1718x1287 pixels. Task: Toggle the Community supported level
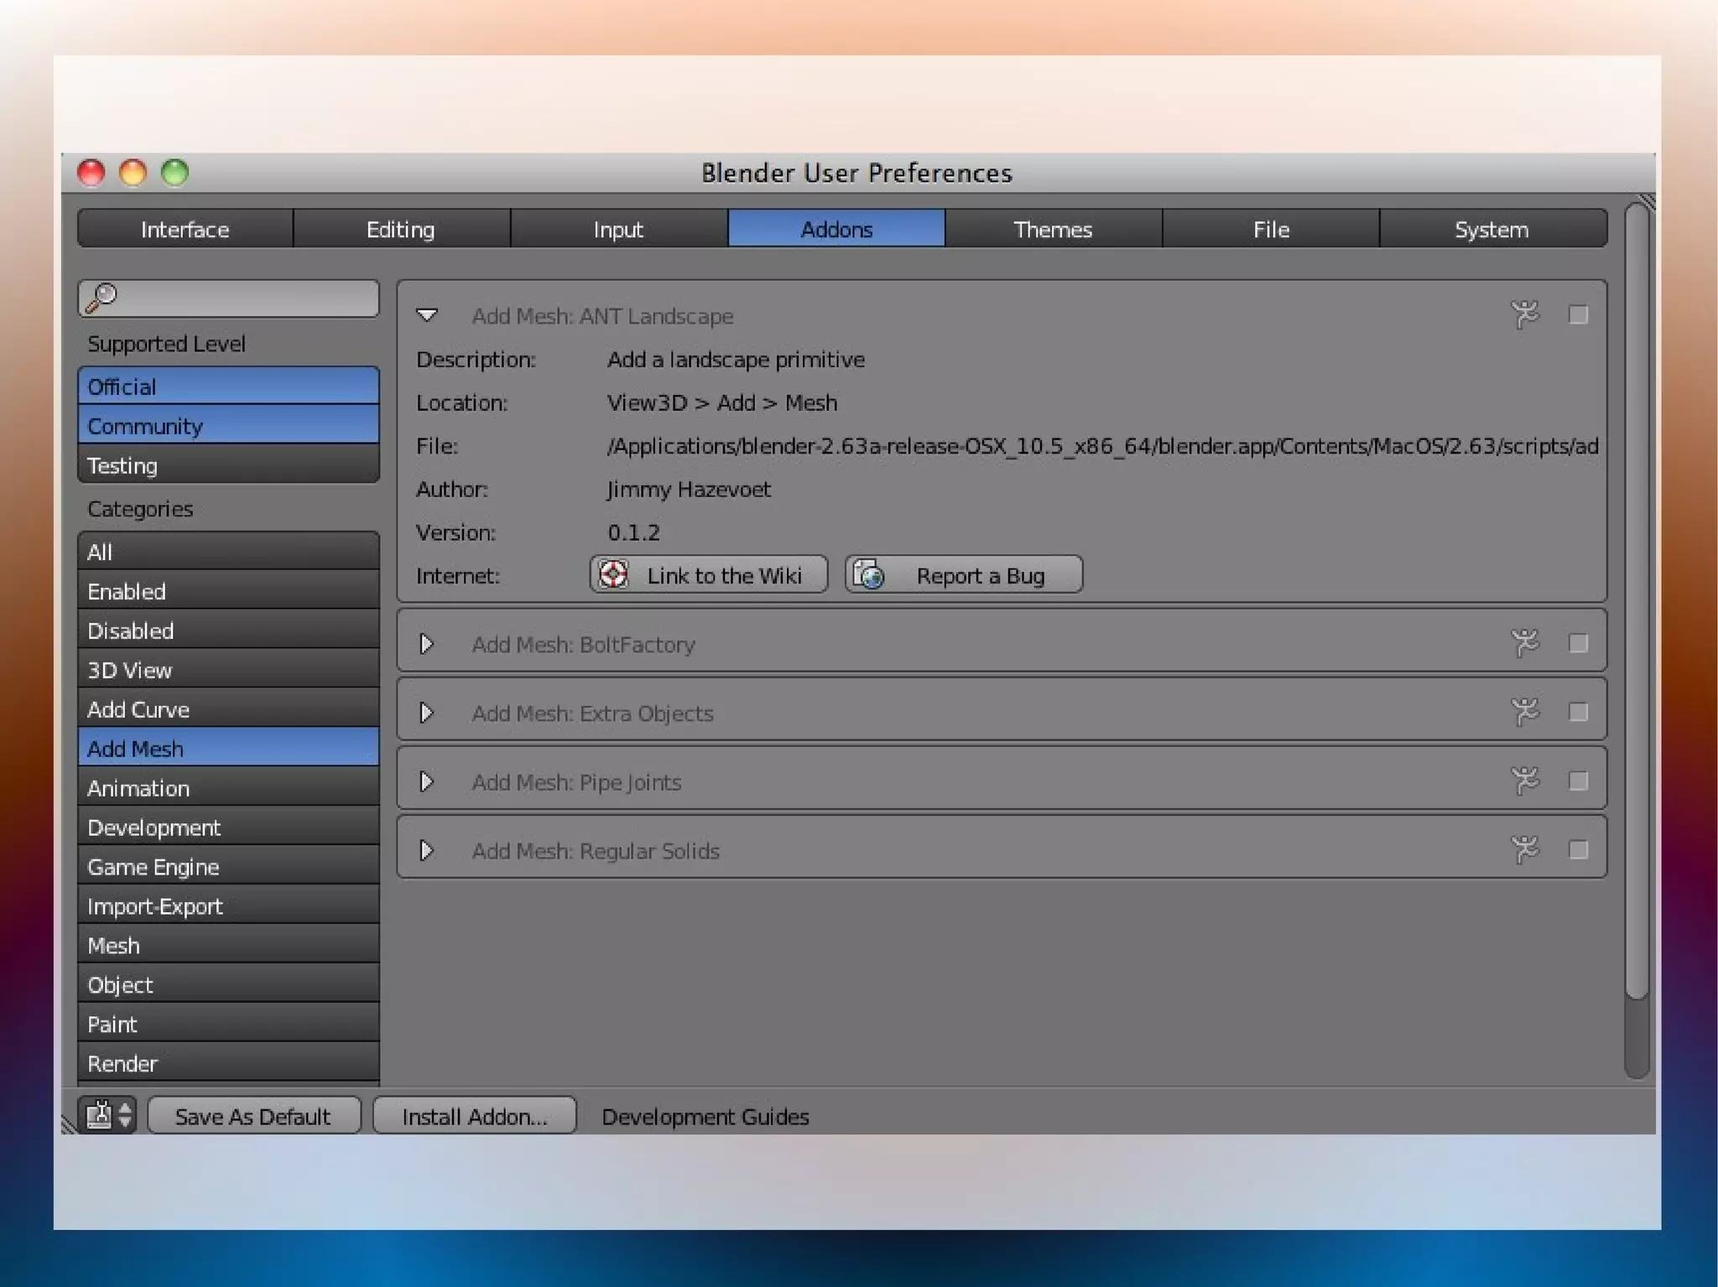(228, 425)
